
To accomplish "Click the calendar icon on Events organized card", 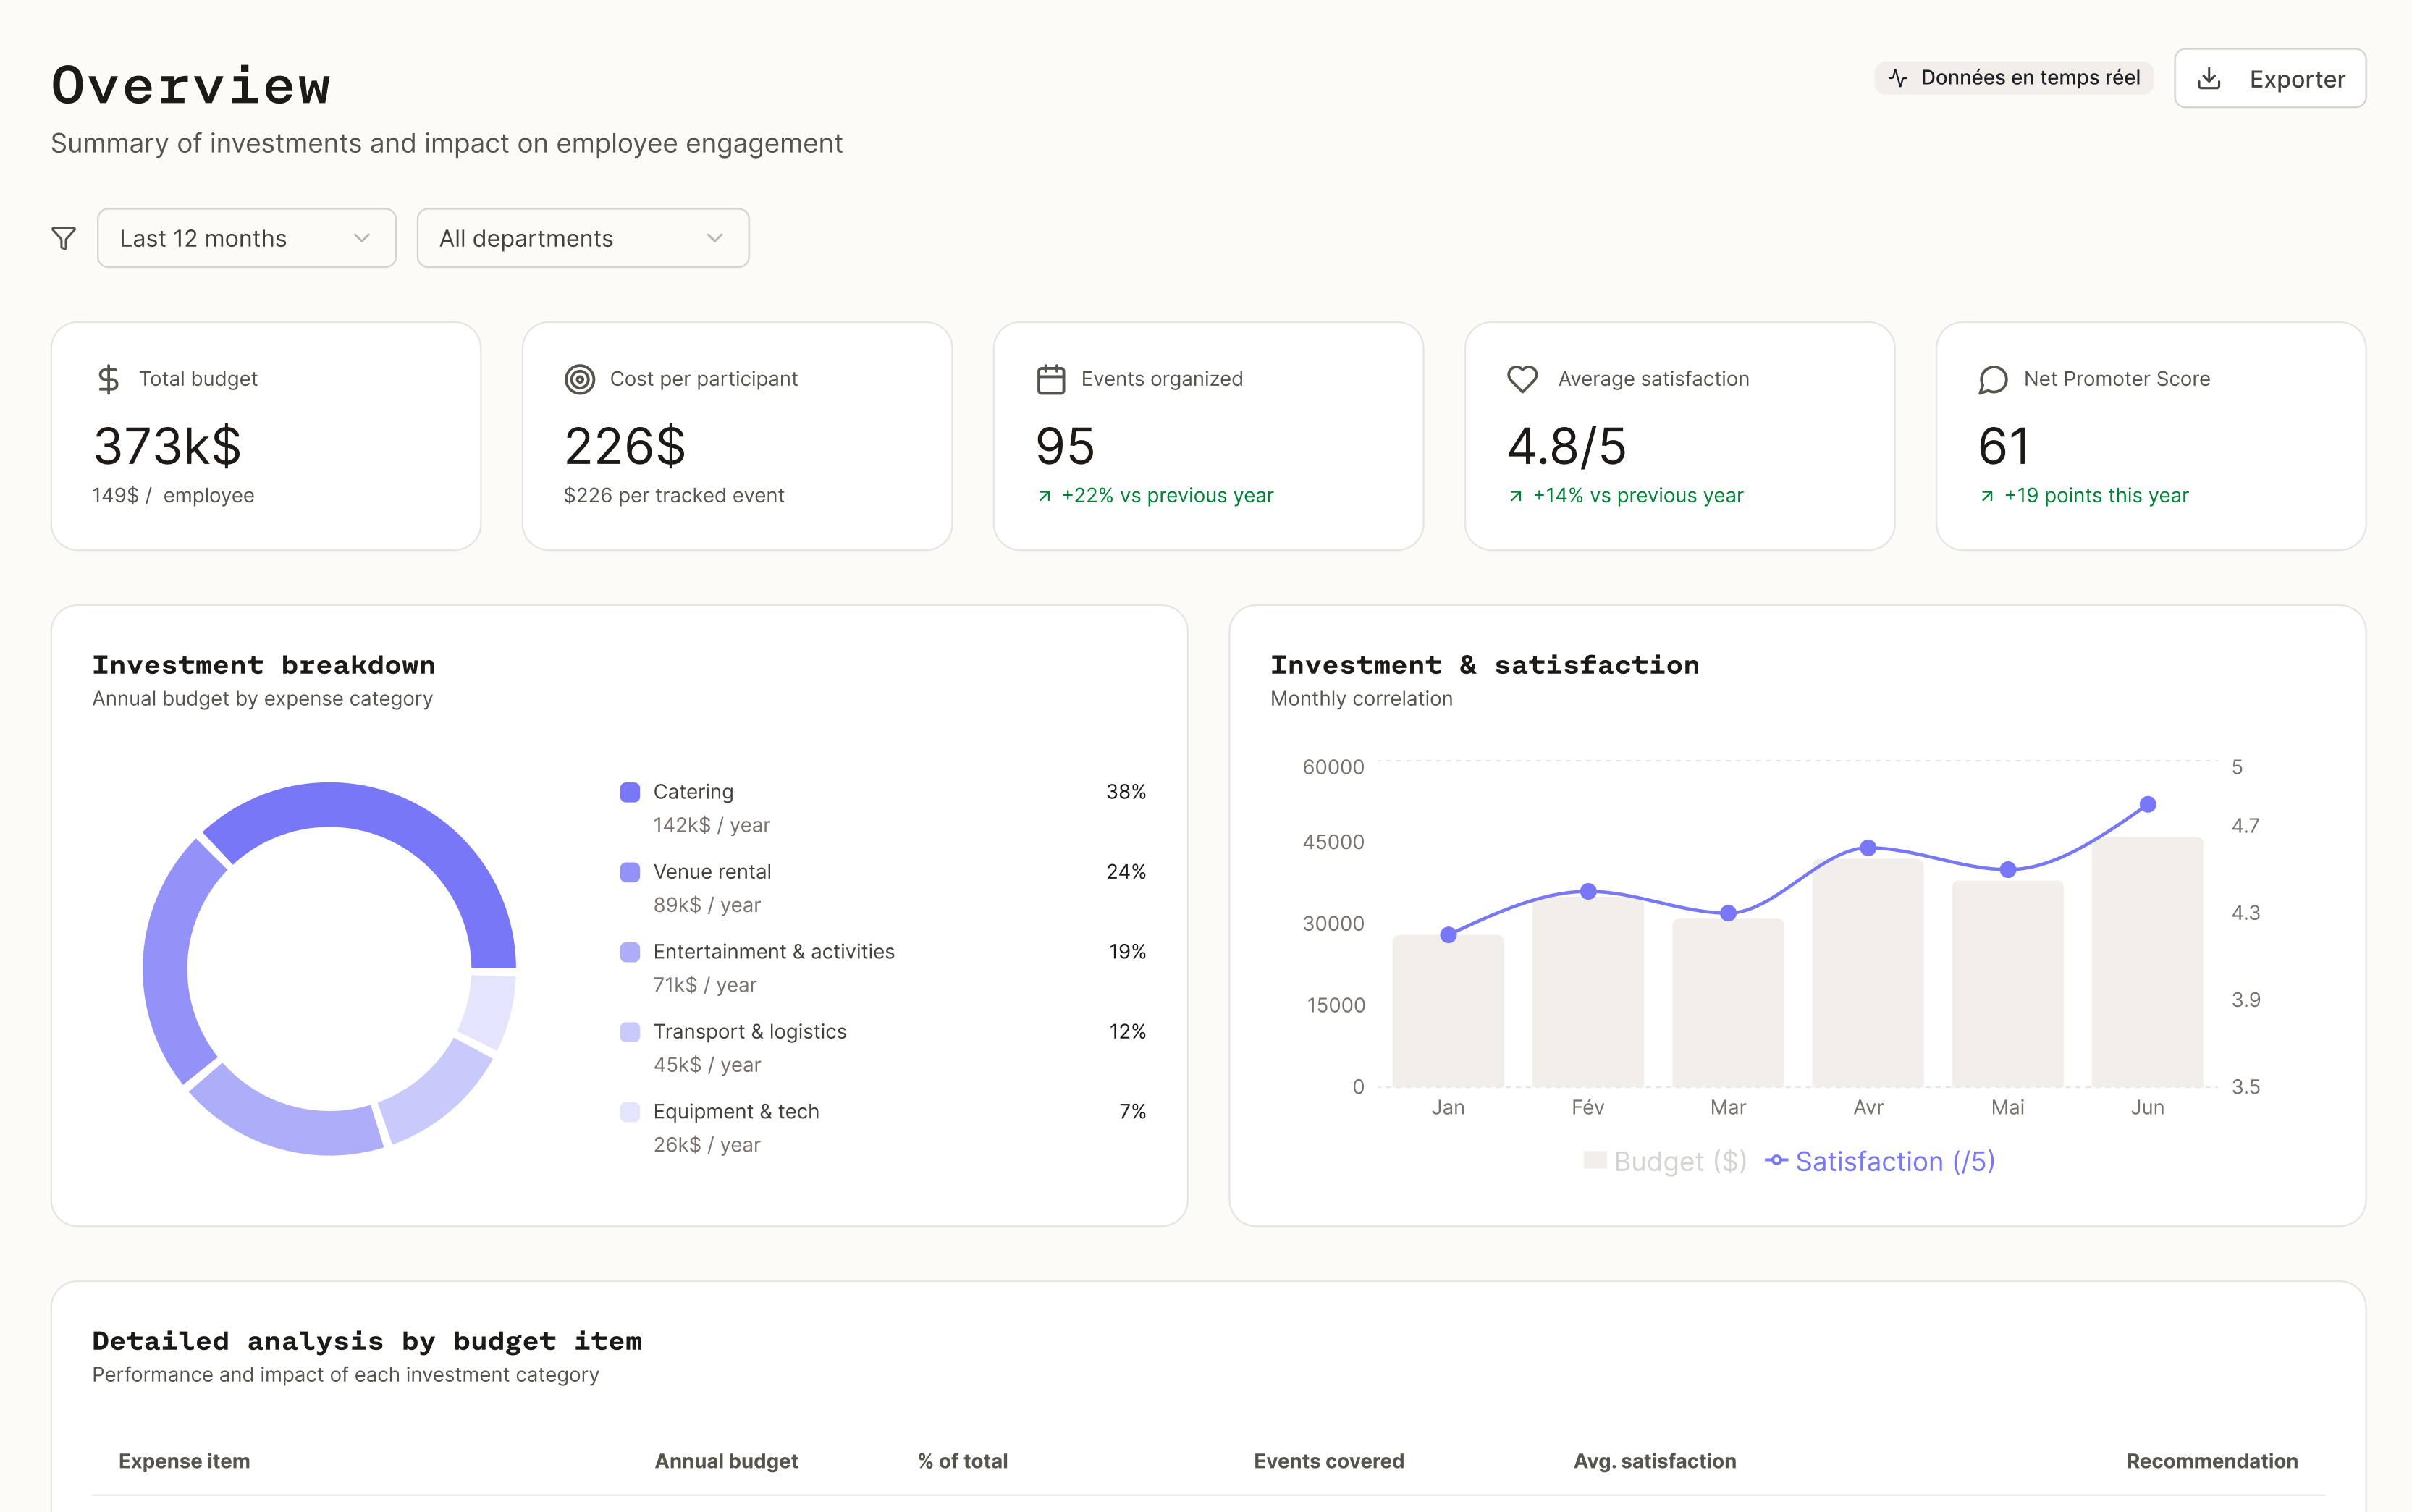I will (1050, 379).
